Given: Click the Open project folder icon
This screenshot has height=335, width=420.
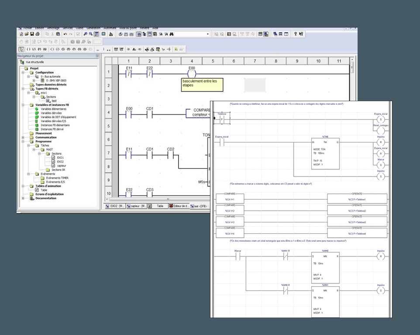Looking at the screenshot, I should [27, 34].
